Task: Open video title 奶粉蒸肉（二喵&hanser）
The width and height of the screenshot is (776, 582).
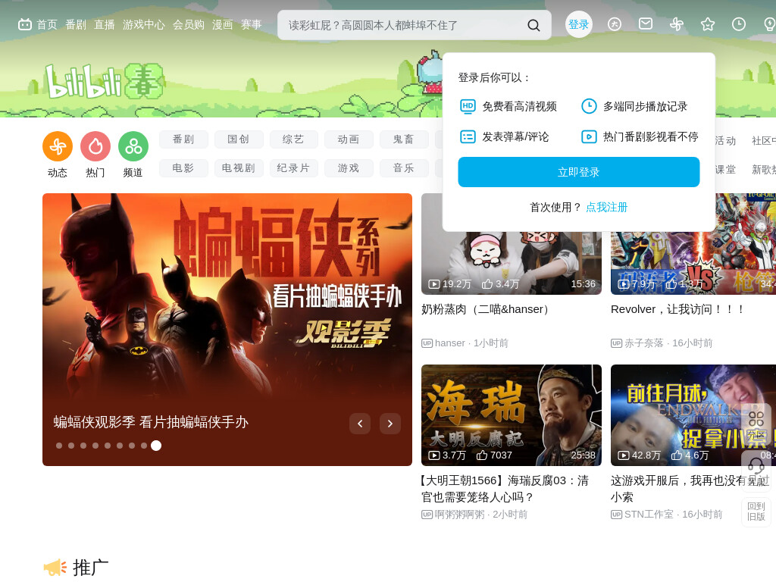Action: click(x=487, y=309)
